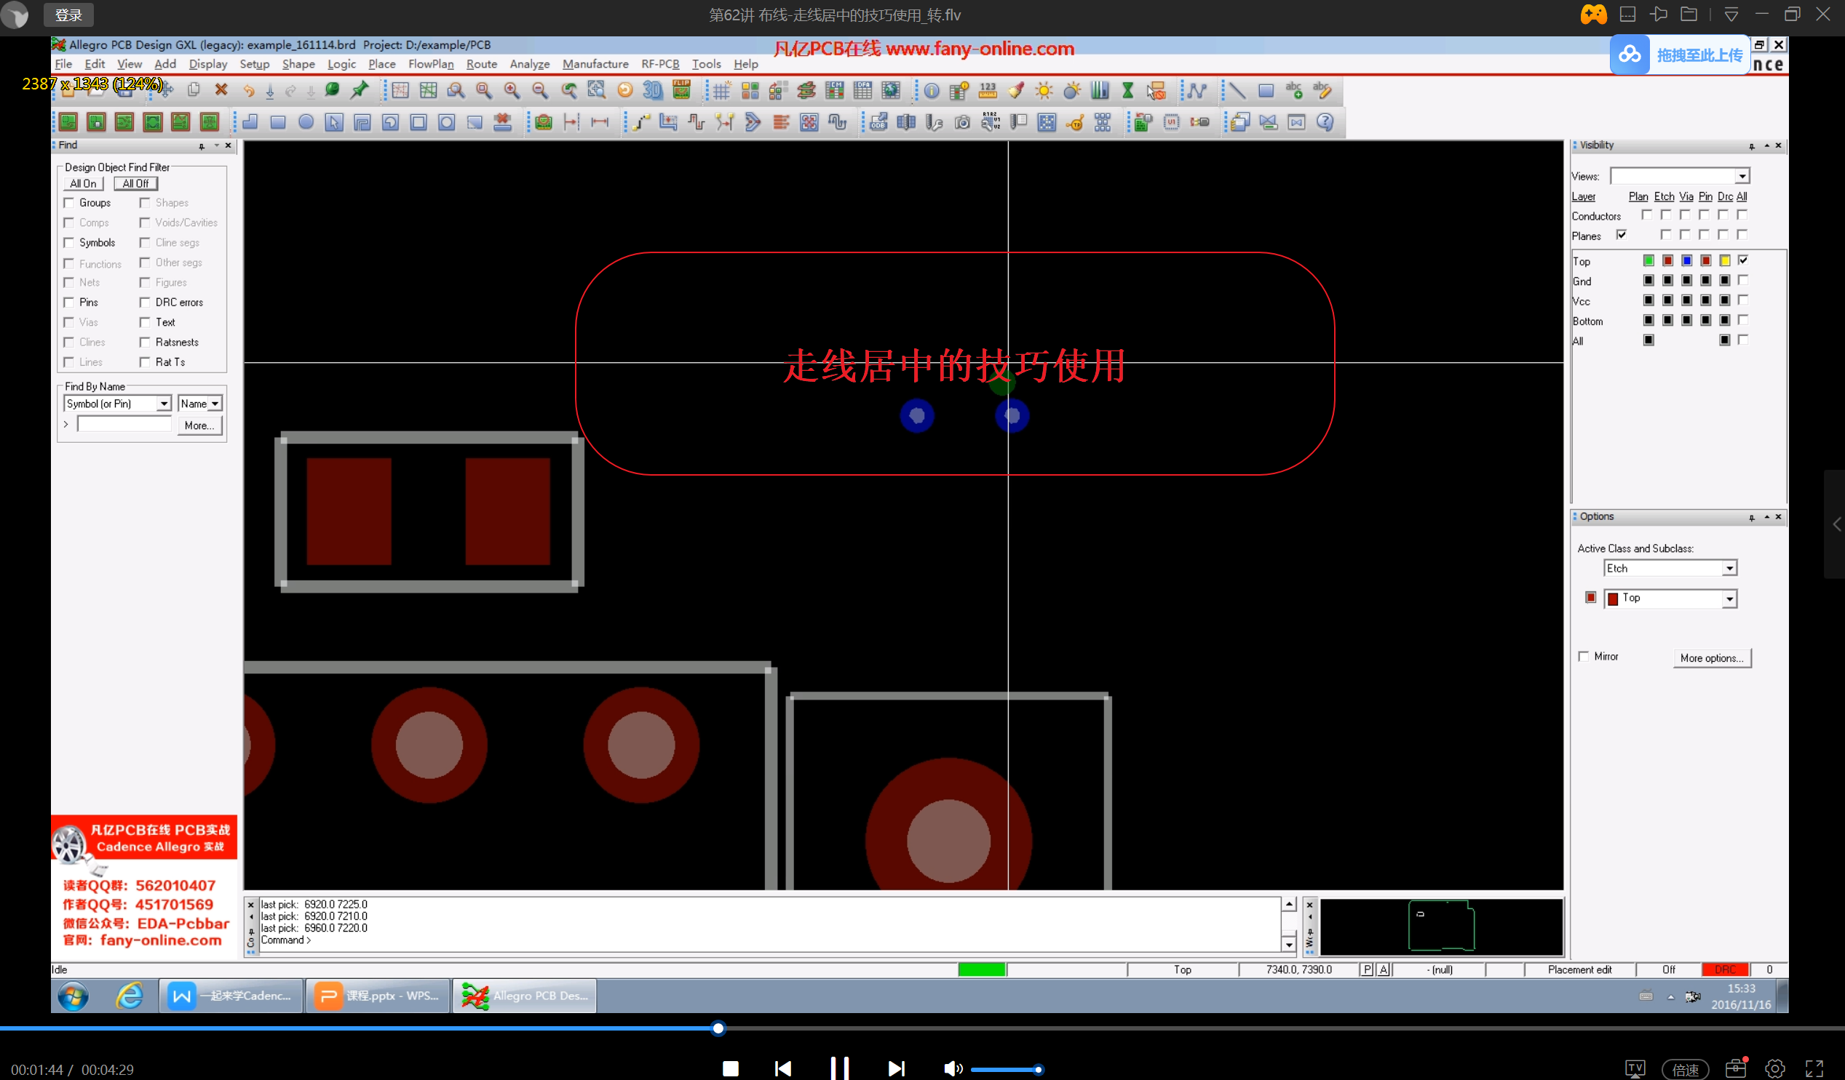
Task: Select the Text Edit abc-pencil icon
Action: pyautogui.click(x=1322, y=90)
